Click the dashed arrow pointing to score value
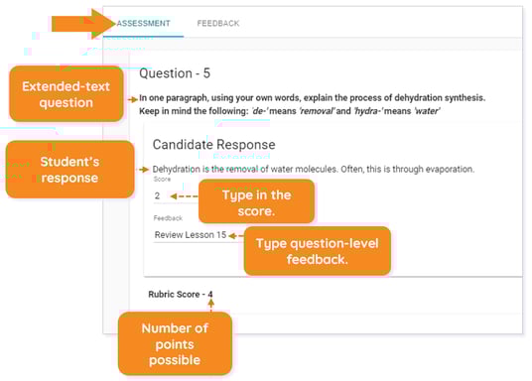Screen dimensions: 532x381 pos(184,196)
